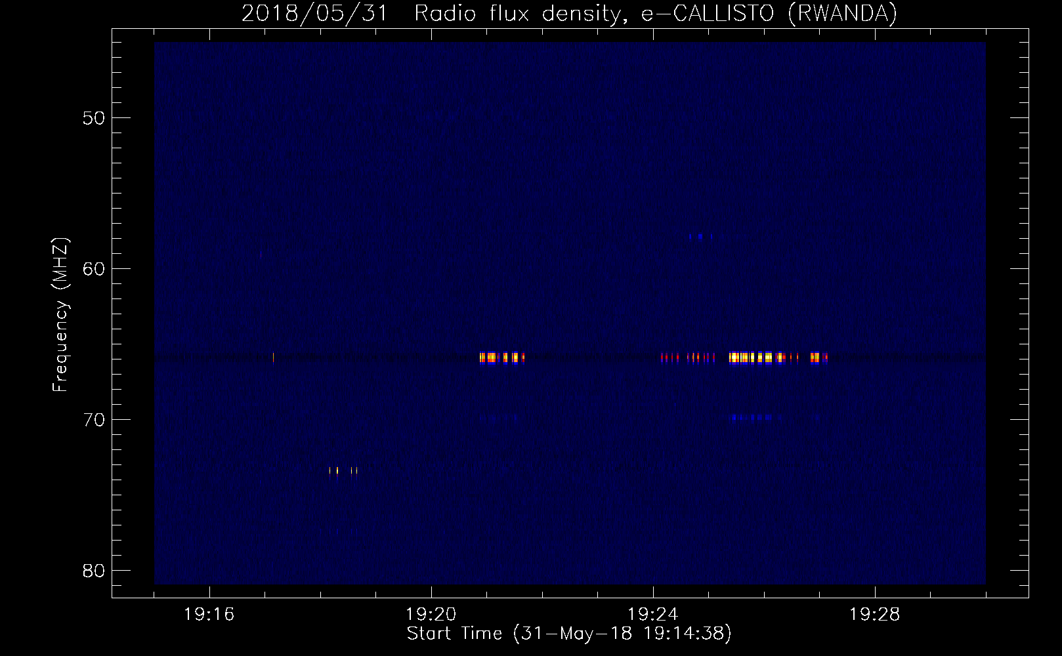Viewport: 1062px width, 656px height.
Task: Click the plot title mentioning e-CALLISTO (RWANDA)
Action: [x=569, y=13]
